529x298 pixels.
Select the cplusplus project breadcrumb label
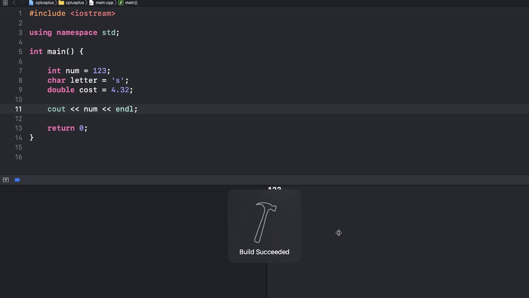(45, 3)
